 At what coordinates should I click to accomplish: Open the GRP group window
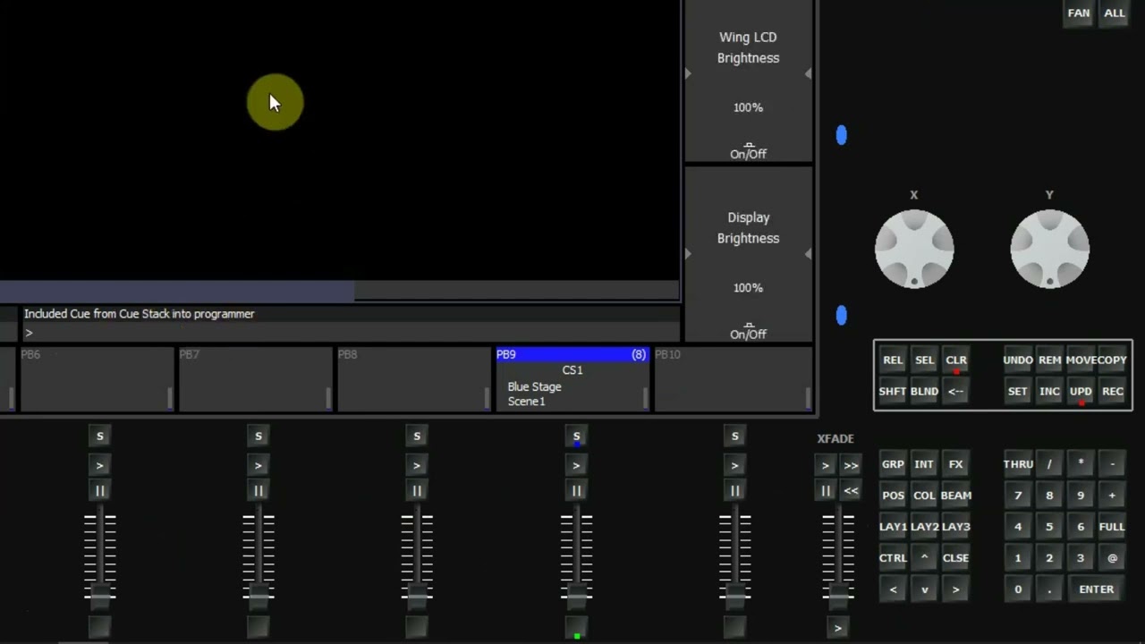[x=893, y=465]
